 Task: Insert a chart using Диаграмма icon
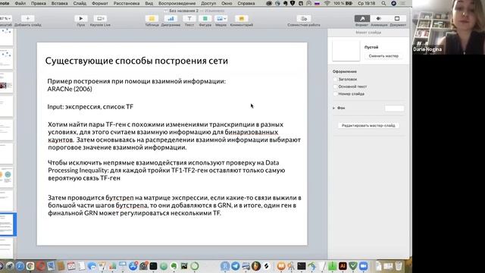(x=171, y=18)
